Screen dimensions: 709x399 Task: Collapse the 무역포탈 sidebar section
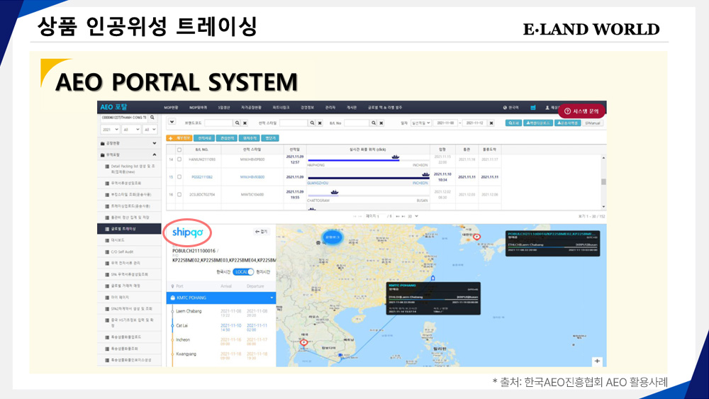(129, 154)
